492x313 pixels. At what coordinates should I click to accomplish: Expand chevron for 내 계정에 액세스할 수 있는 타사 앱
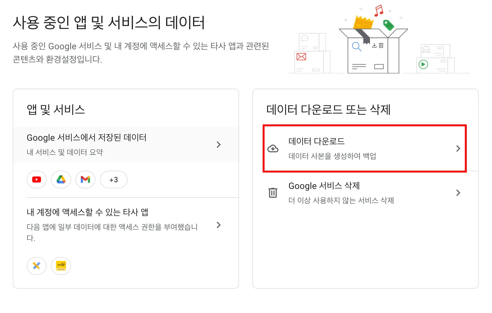[219, 225]
